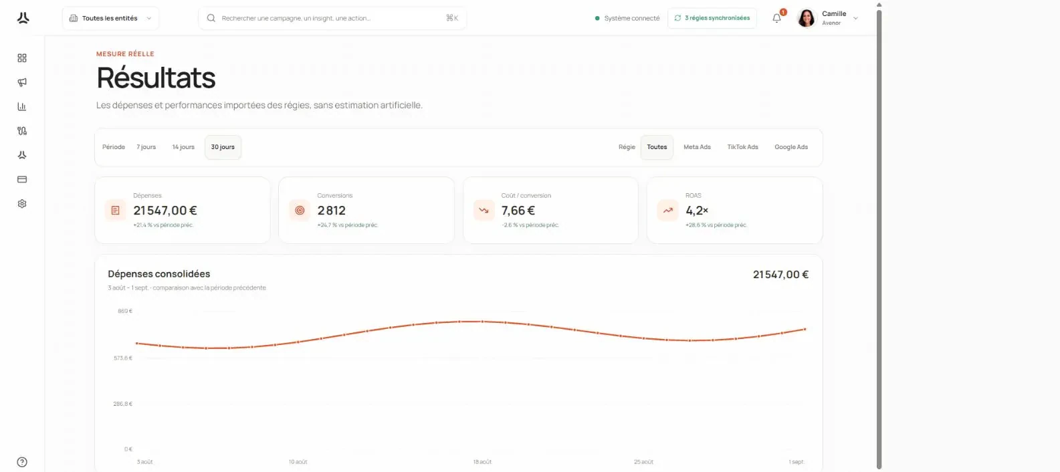This screenshot has width=1060, height=472.
Task: Select the 7 jours period
Action: (146, 147)
